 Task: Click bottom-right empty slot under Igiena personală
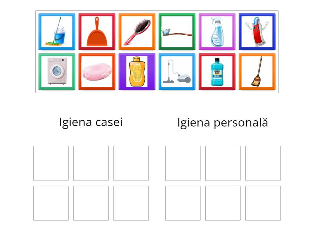coord(263,203)
